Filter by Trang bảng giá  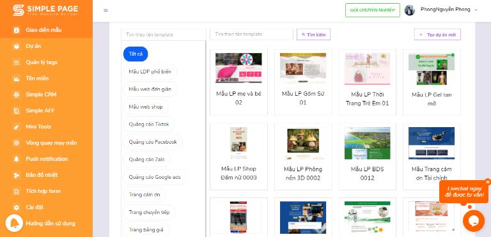[146, 229]
